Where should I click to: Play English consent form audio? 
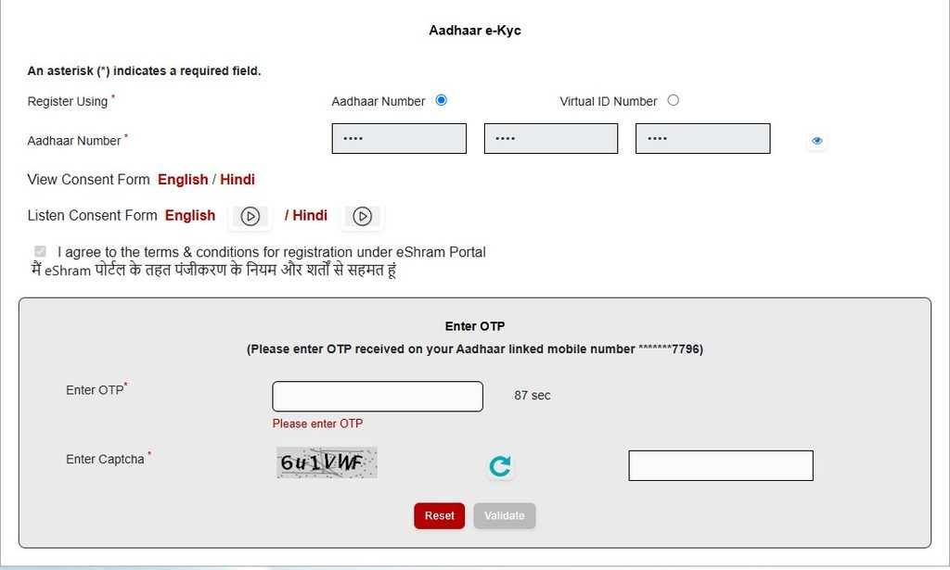[x=250, y=216]
